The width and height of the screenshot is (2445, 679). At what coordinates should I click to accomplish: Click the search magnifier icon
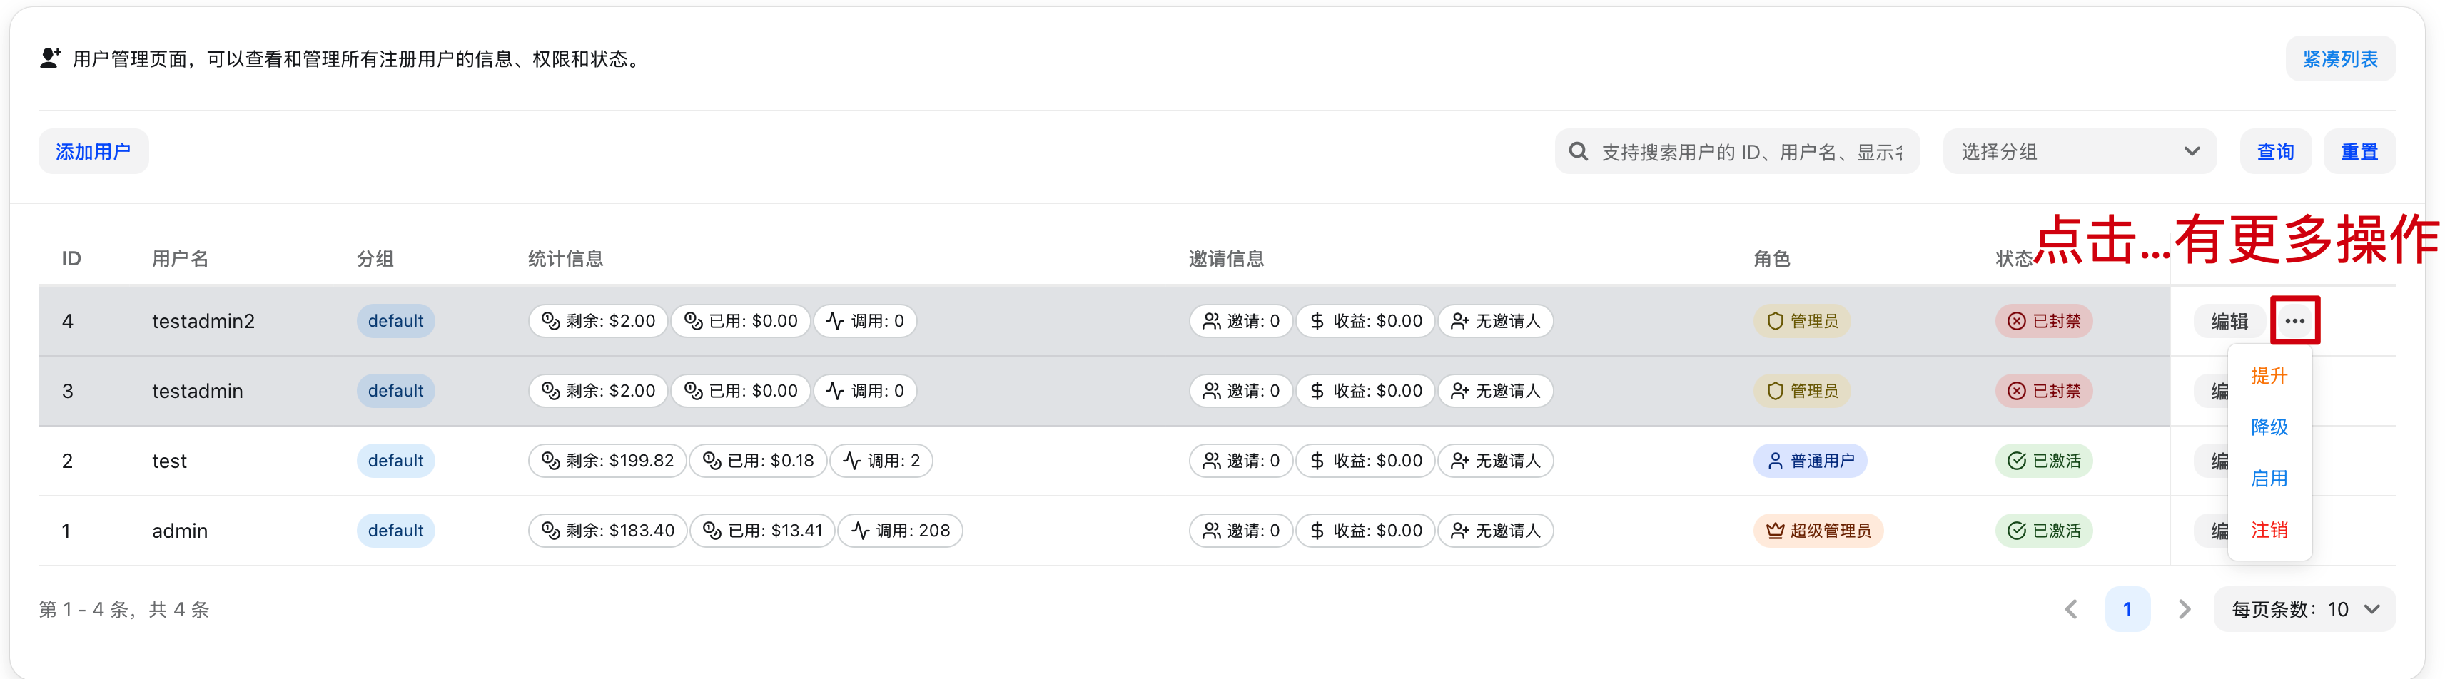(x=1579, y=150)
